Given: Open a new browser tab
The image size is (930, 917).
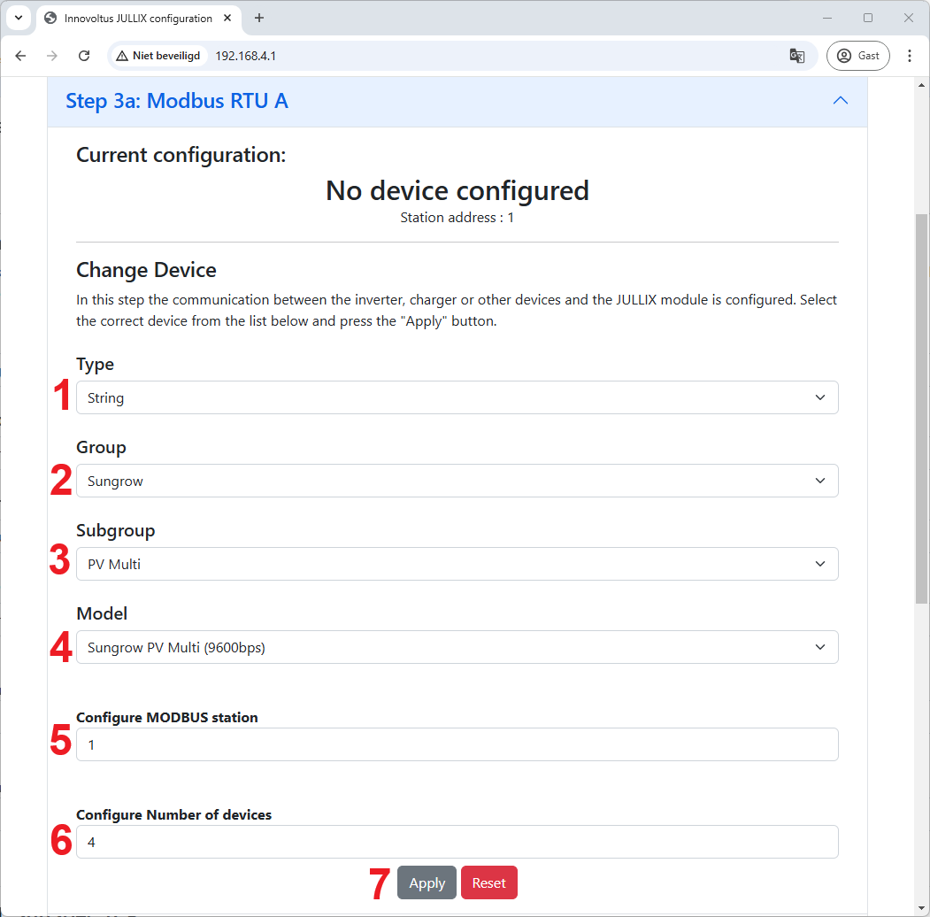Looking at the screenshot, I should [259, 18].
